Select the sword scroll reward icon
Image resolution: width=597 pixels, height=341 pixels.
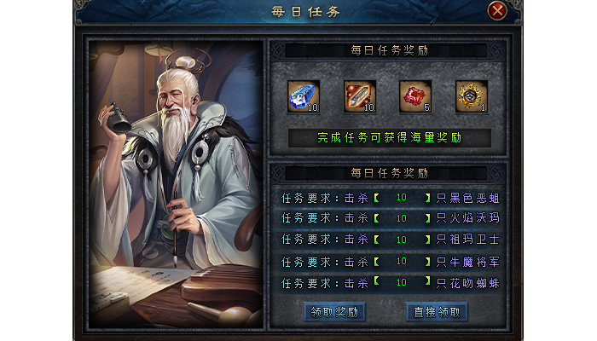click(360, 96)
